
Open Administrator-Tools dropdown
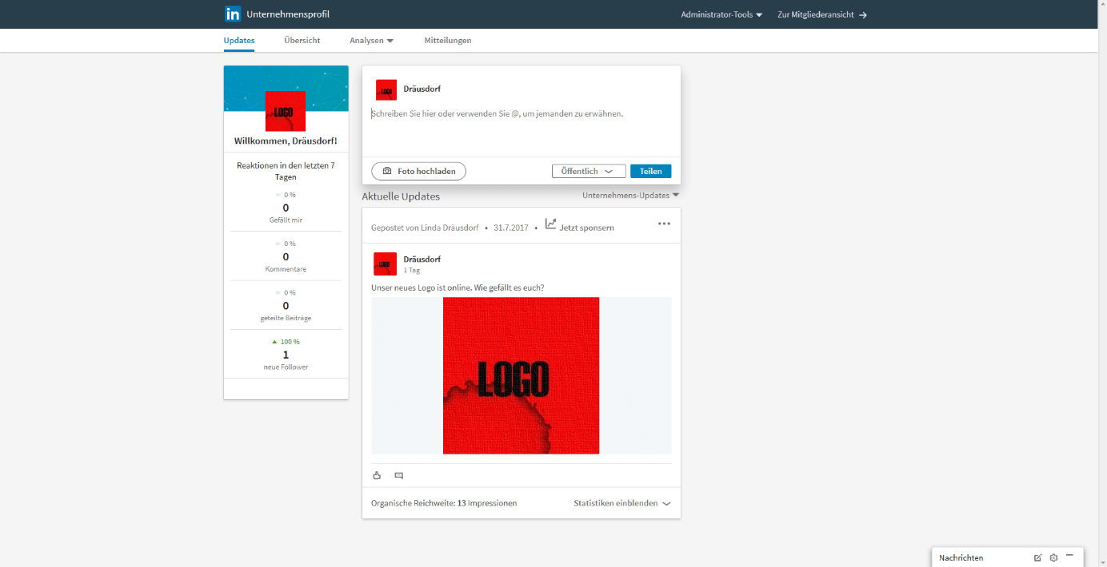(721, 14)
